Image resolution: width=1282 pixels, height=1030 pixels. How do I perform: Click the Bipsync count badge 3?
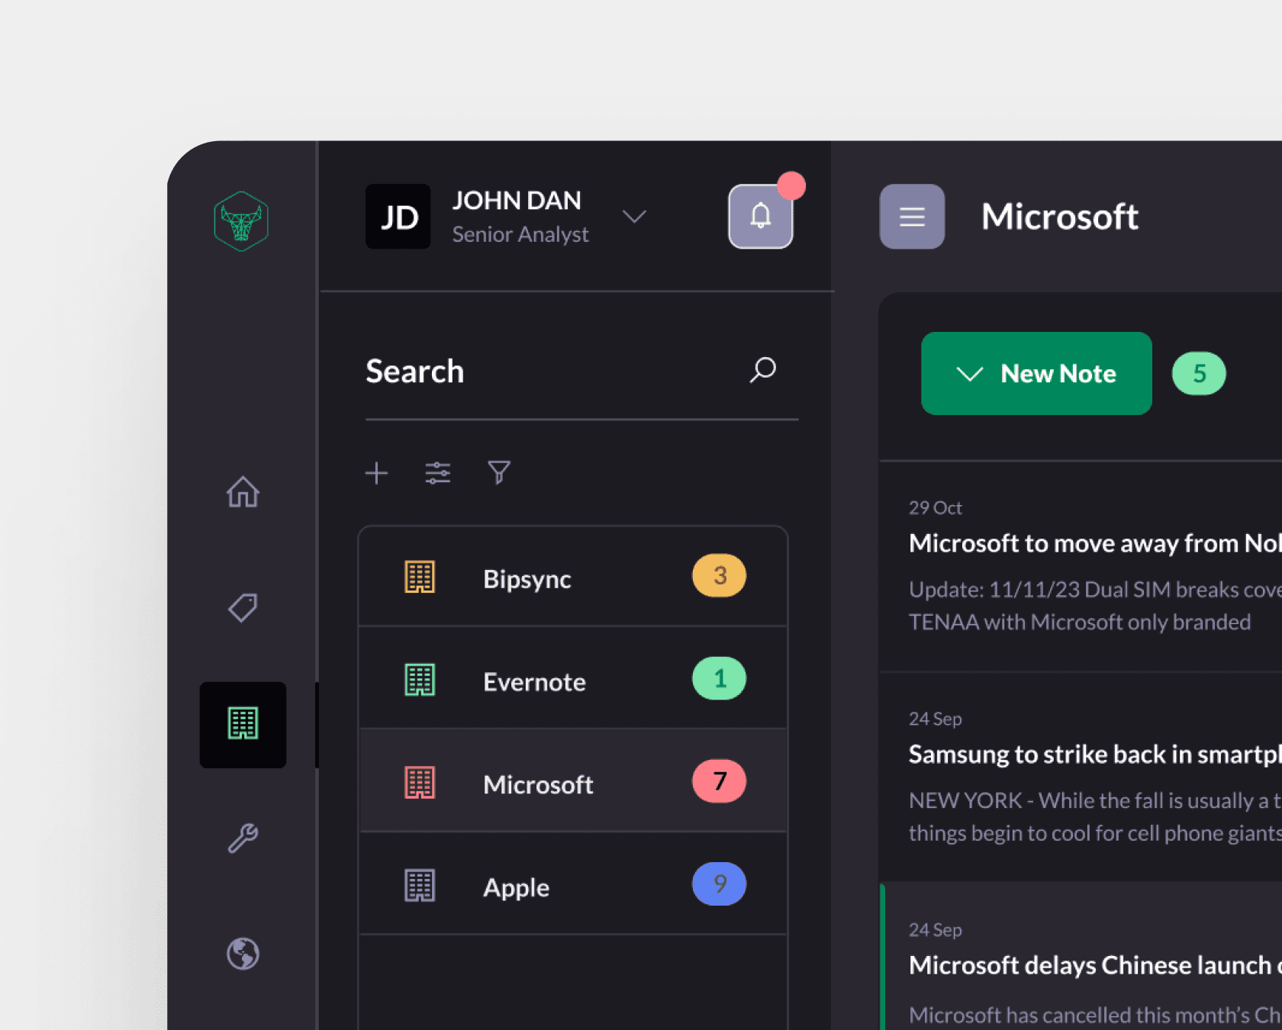(x=719, y=575)
